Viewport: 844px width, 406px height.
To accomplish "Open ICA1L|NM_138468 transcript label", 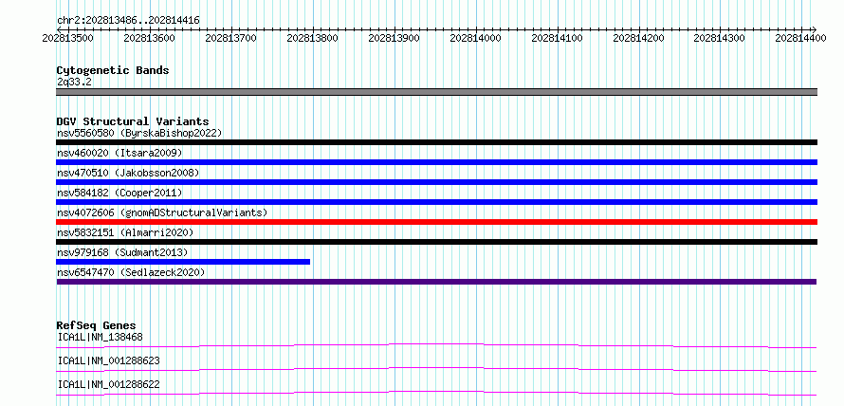I will click(x=101, y=337).
